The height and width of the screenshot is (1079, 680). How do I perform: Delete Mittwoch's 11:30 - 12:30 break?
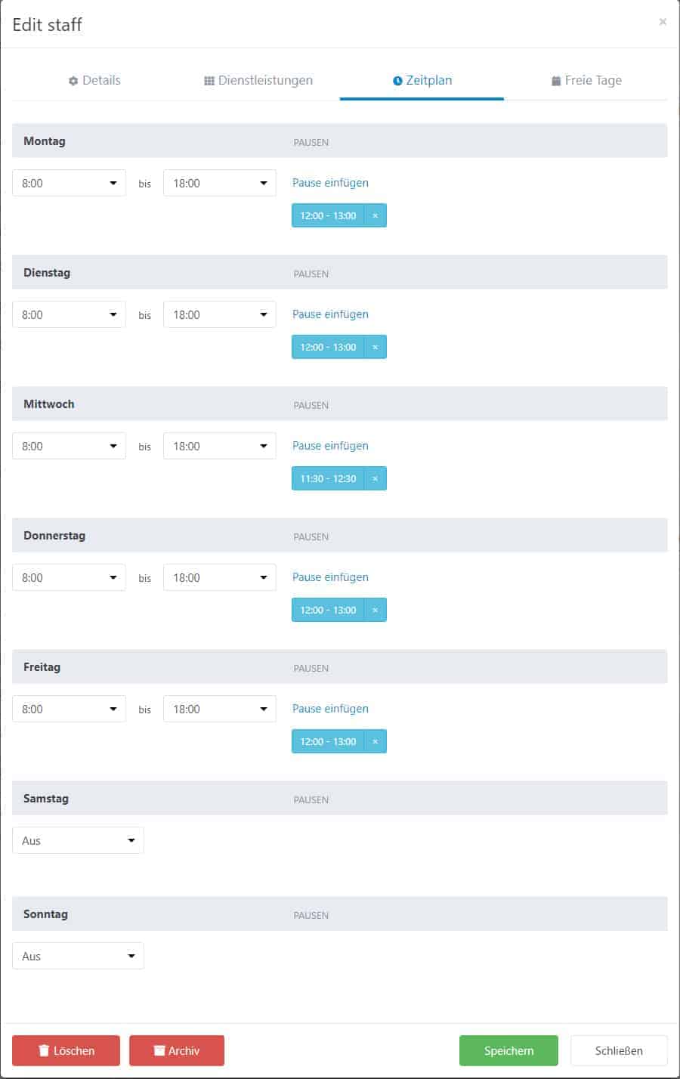(375, 478)
